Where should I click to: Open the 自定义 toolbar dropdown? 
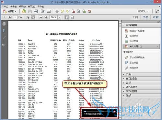point(143,11)
